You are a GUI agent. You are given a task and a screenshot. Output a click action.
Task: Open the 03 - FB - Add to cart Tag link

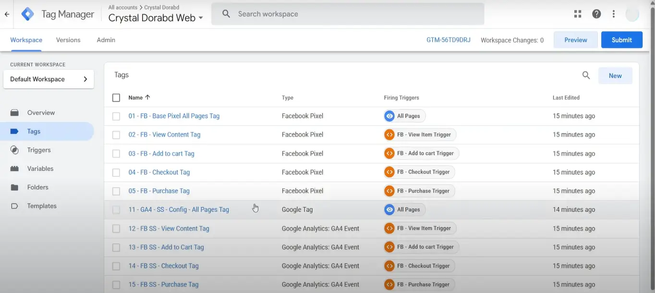click(x=161, y=154)
